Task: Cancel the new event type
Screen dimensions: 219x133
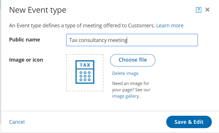Action: [17, 122]
